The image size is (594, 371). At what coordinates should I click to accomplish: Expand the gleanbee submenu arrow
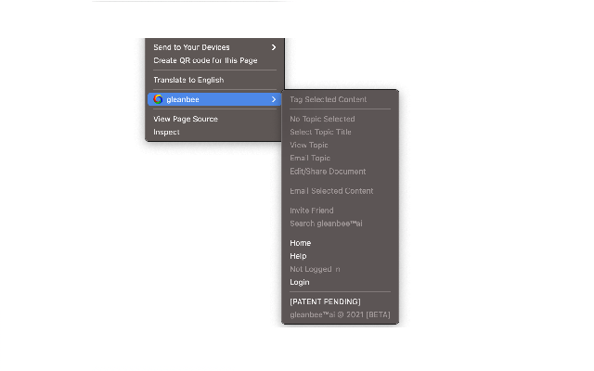point(273,99)
